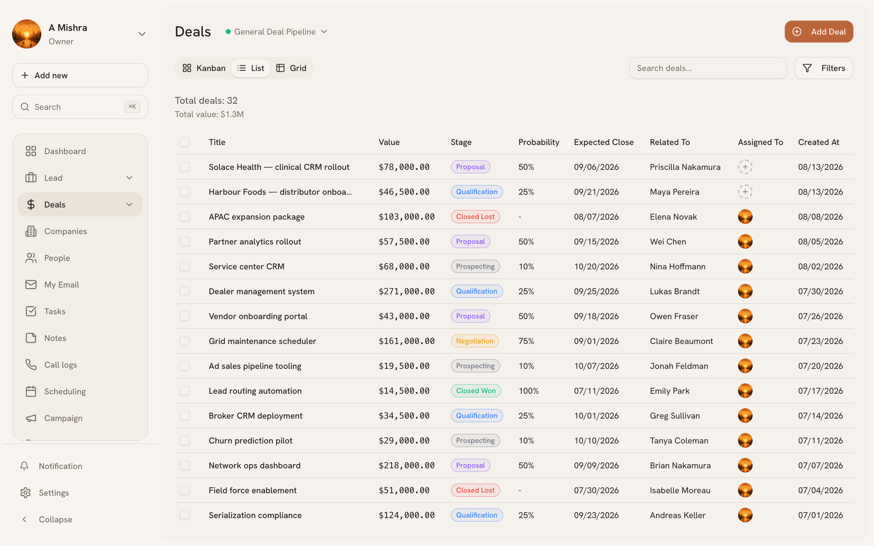
Task: Click the Companies building icon
Action: (31, 232)
